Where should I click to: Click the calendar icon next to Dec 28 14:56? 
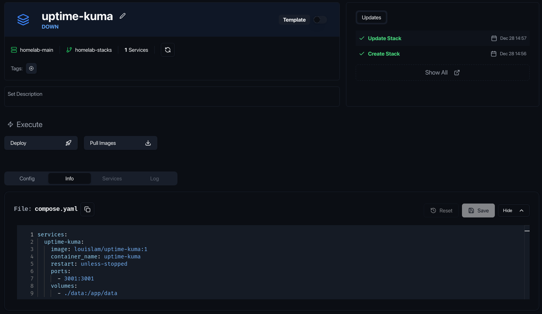point(494,54)
